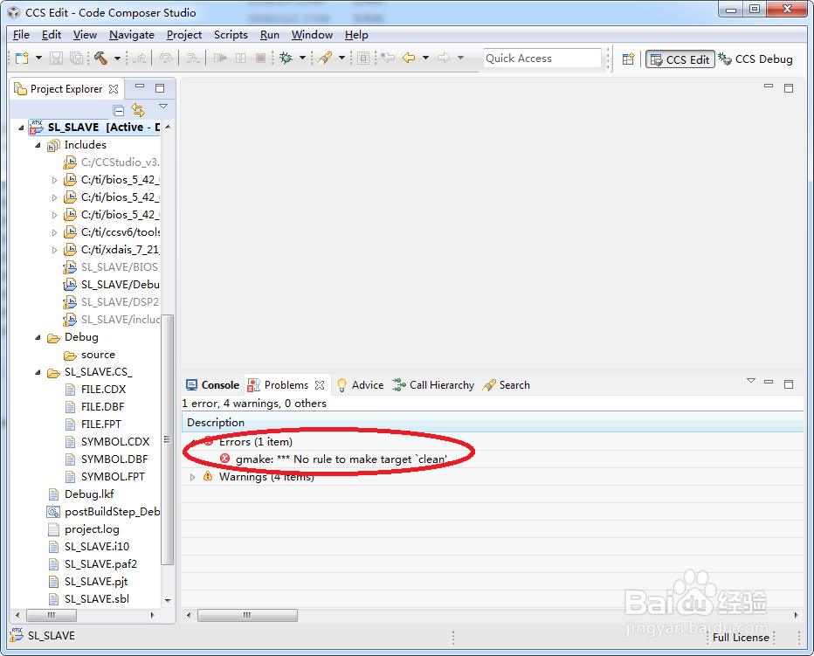814x656 pixels.
Task: Open the Search flashlight dropdown arrow
Action: (x=341, y=58)
